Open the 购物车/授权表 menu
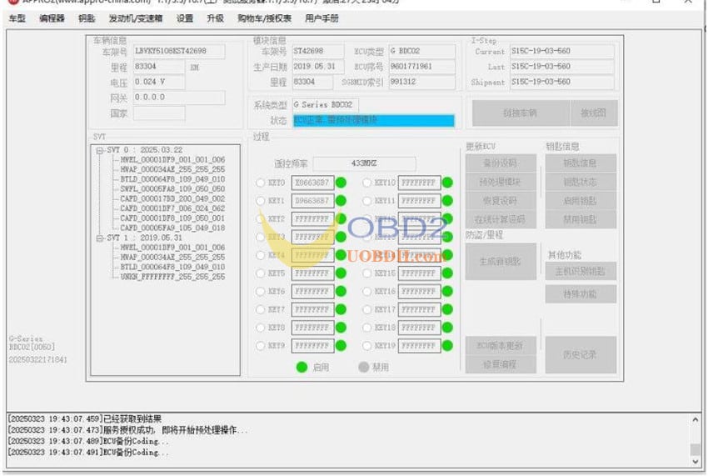The height and width of the screenshot is (476, 708). point(265,18)
